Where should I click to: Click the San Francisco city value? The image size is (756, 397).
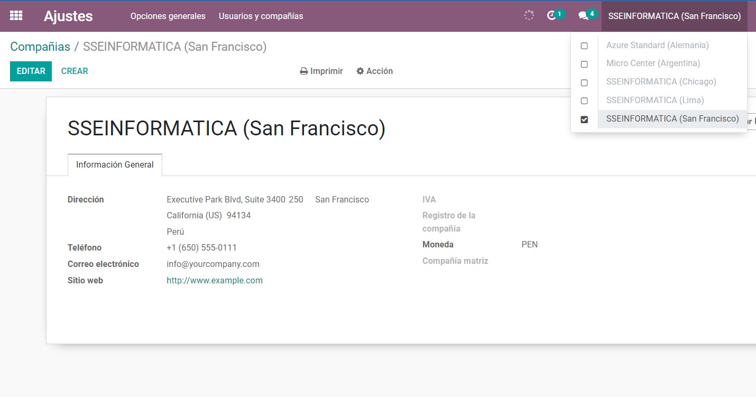pyautogui.click(x=342, y=199)
